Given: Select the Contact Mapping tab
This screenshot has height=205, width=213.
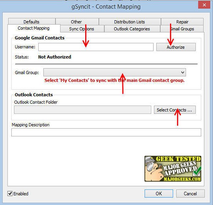Looking at the screenshot, I should pyautogui.click(x=34, y=28).
